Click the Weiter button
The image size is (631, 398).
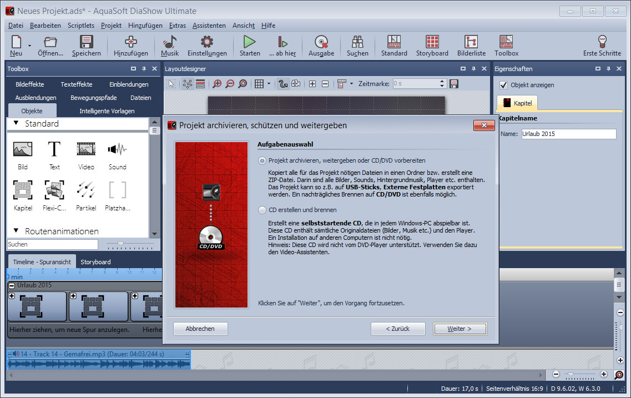click(x=460, y=329)
